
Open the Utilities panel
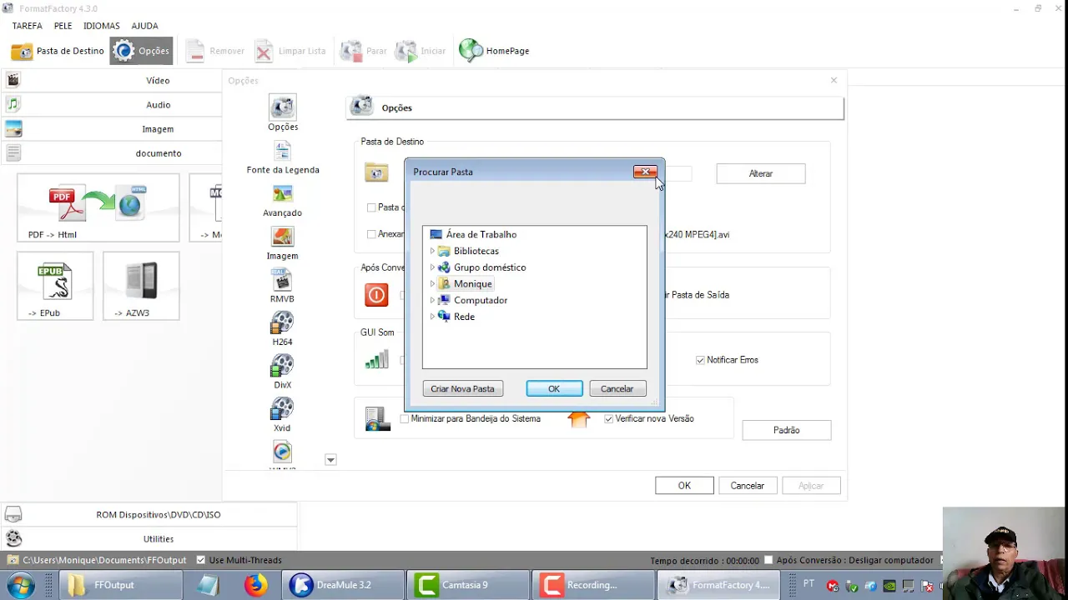149,539
